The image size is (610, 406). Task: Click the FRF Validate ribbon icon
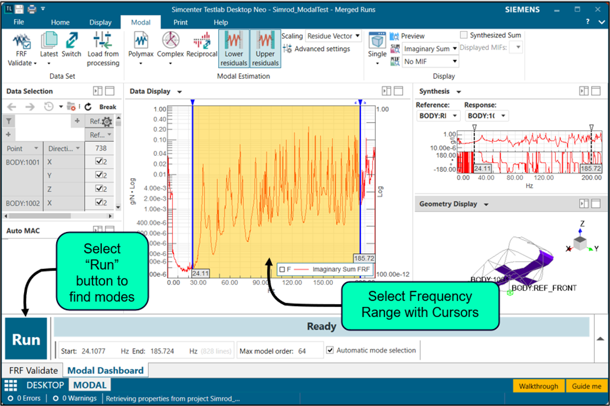(21, 42)
